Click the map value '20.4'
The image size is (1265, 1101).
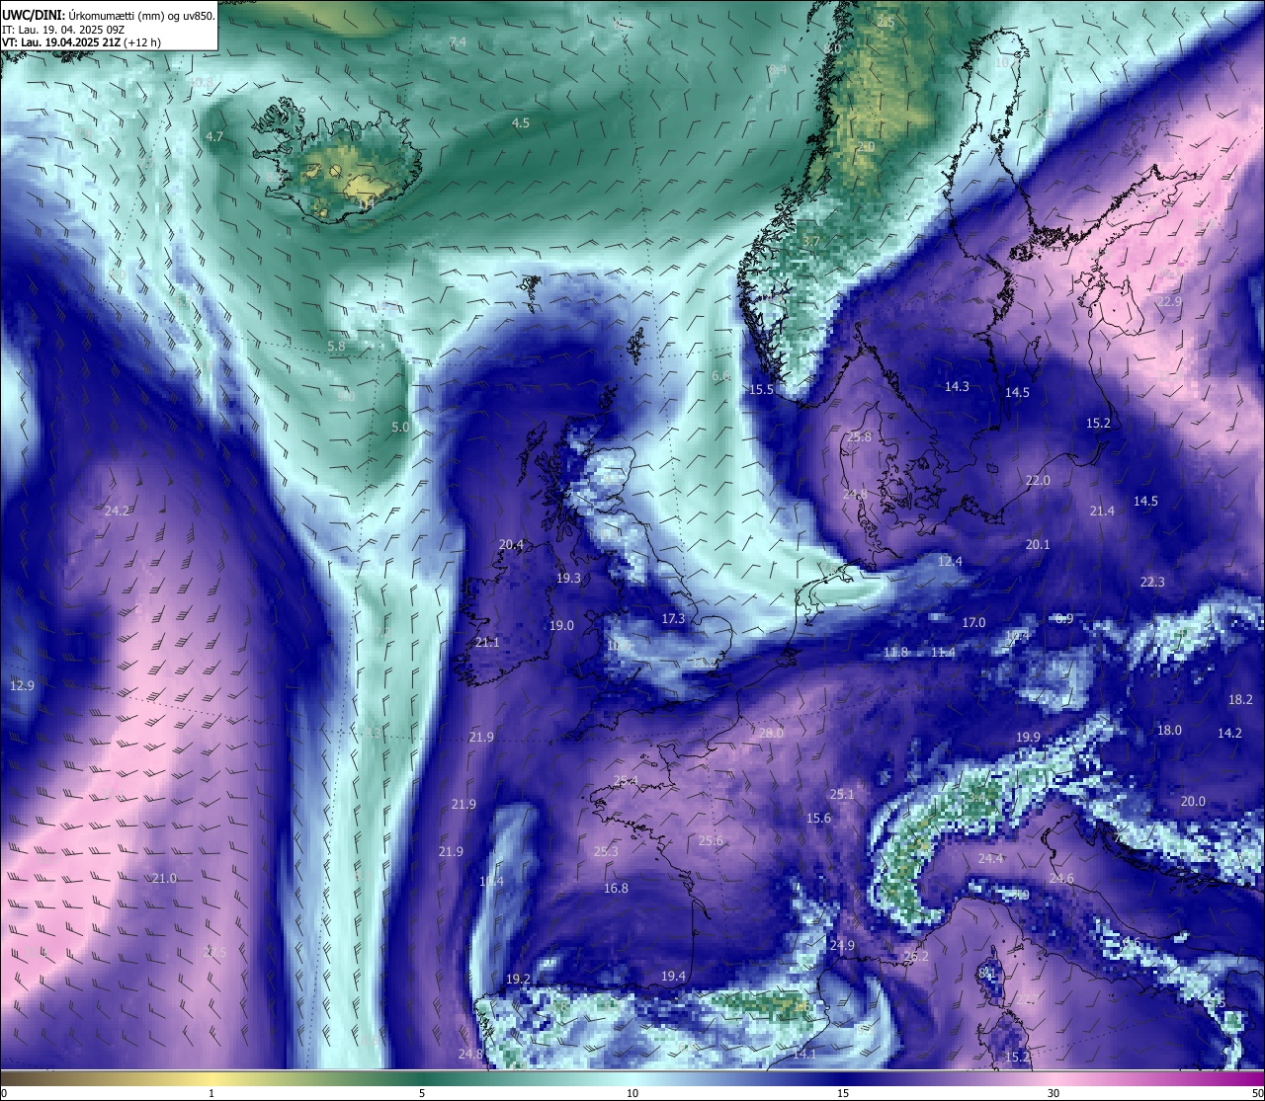point(511,544)
